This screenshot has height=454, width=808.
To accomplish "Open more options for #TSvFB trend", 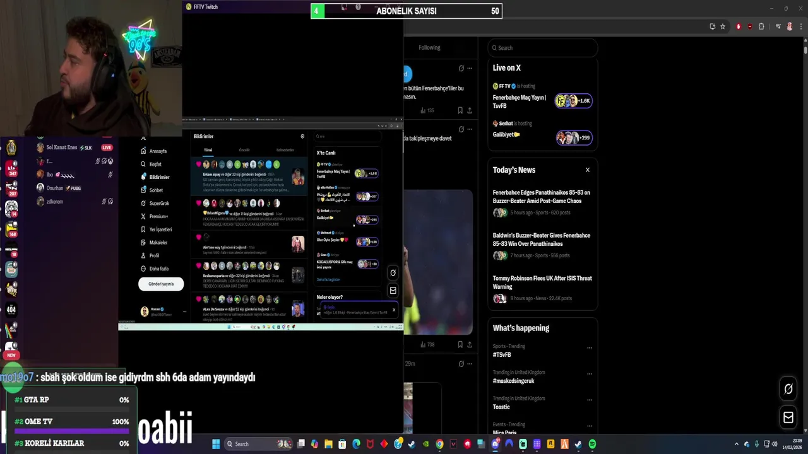I will pos(590,347).
